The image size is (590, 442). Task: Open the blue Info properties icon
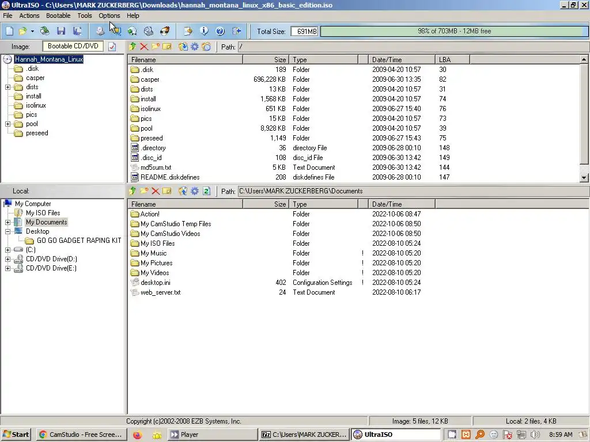click(204, 31)
